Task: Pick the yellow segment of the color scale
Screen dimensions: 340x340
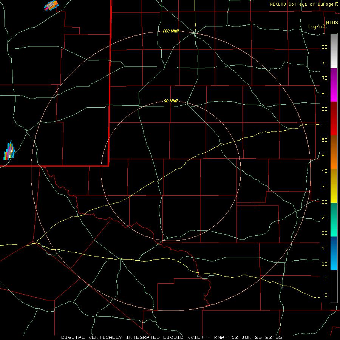Action: tap(334, 186)
